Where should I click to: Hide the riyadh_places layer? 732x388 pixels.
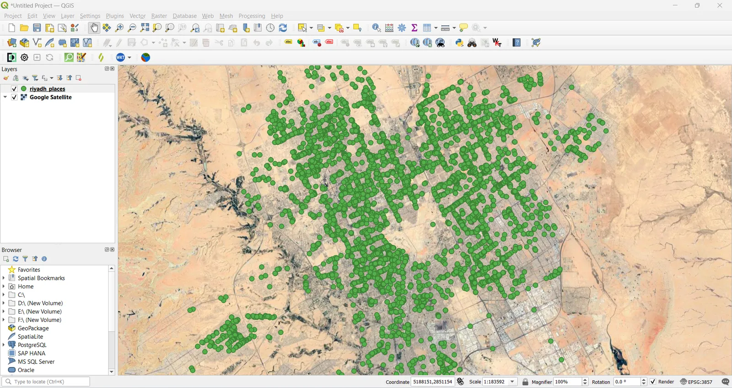point(14,89)
